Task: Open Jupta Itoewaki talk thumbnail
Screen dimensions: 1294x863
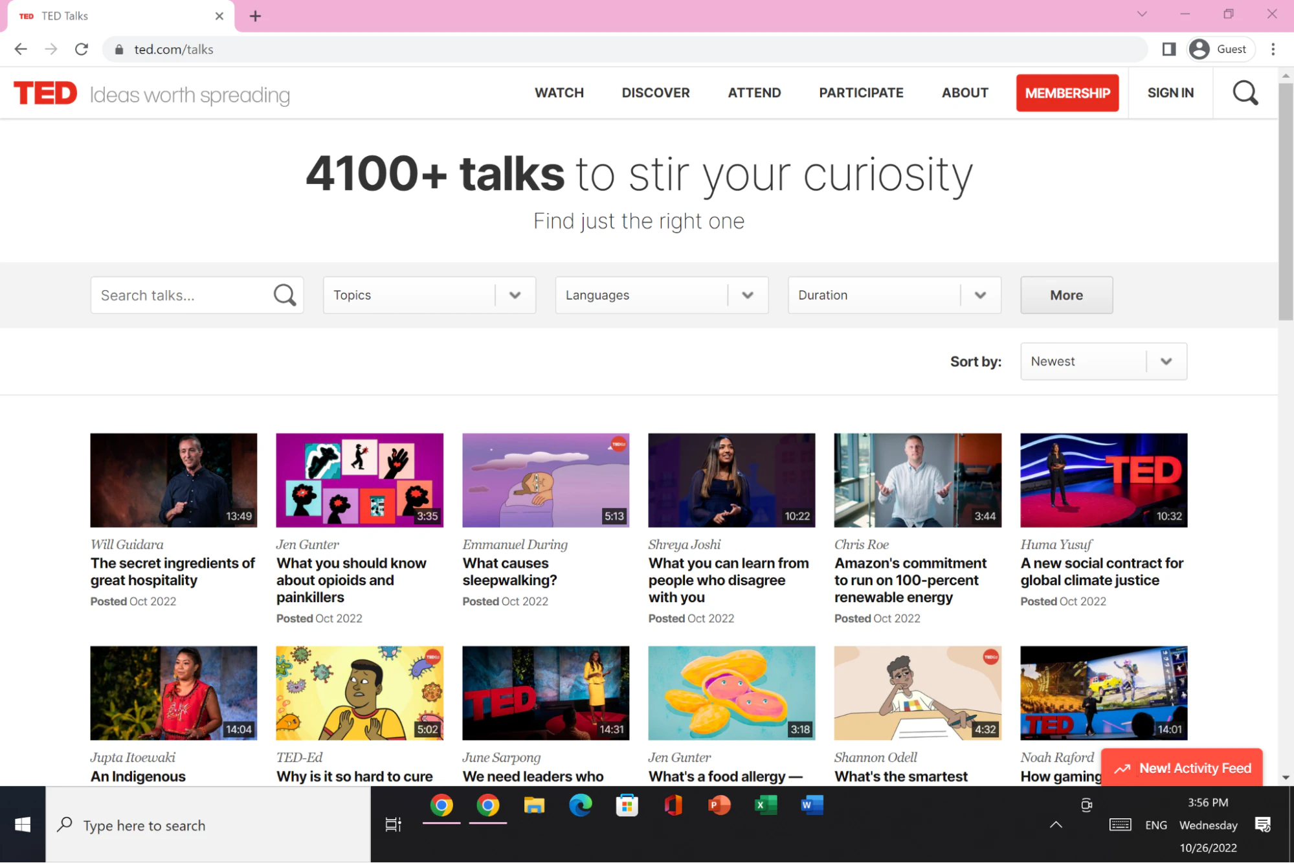Action: tap(173, 693)
